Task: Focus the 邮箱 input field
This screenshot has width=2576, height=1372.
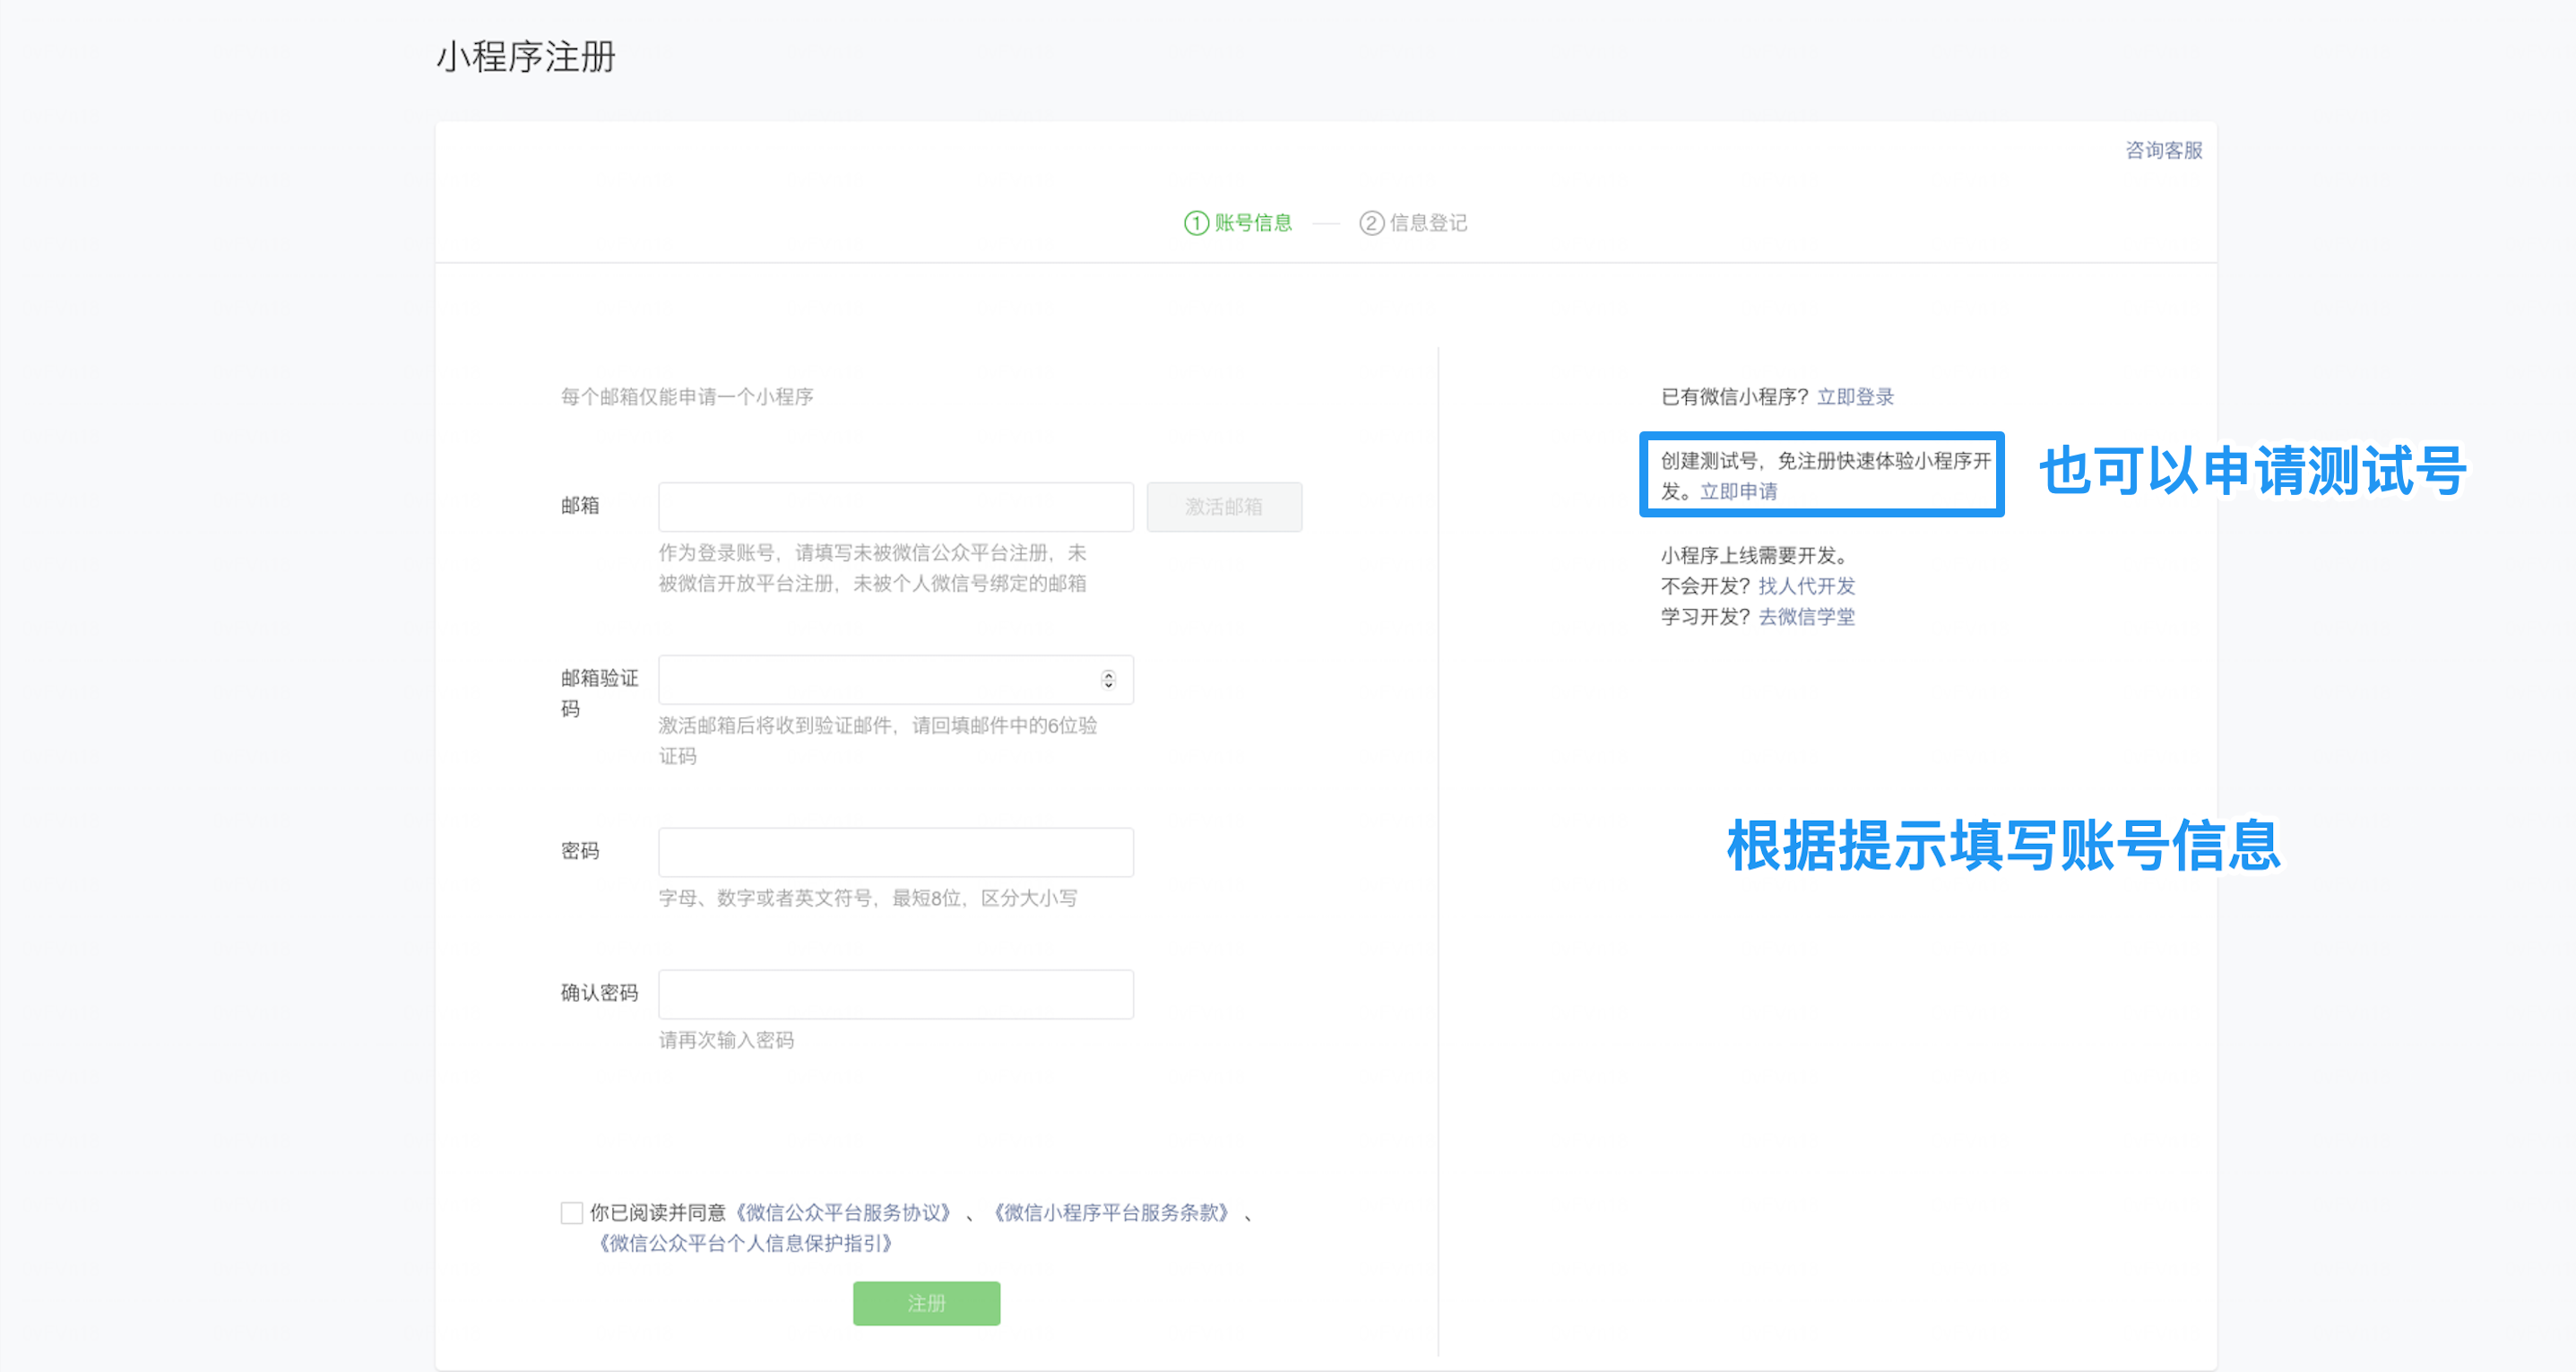Action: [x=895, y=508]
